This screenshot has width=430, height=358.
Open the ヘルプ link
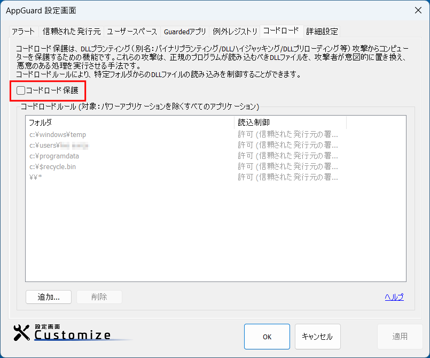pos(394,298)
